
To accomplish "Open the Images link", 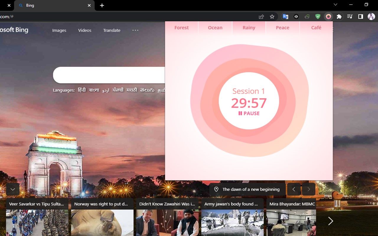I will pos(59,30).
